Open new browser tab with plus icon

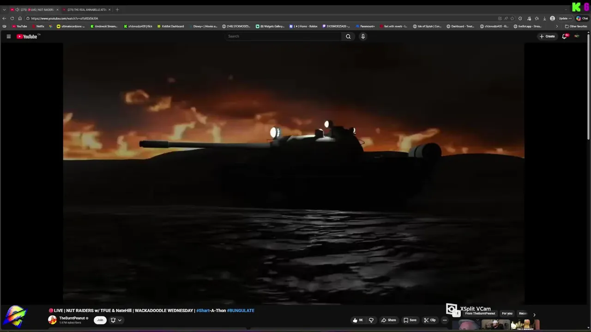[117, 10]
